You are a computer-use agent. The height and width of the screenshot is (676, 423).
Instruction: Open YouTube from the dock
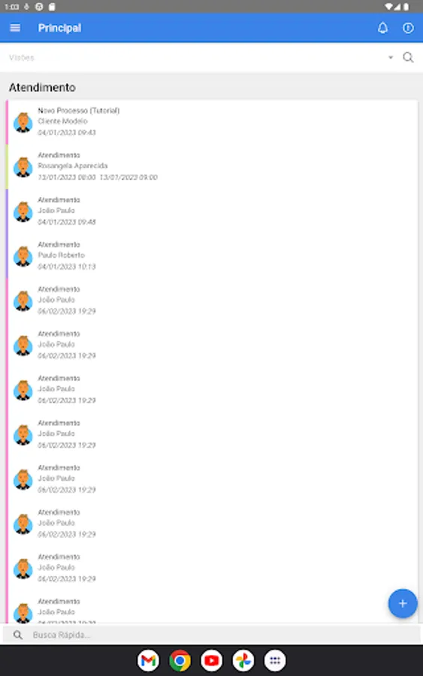click(x=211, y=660)
